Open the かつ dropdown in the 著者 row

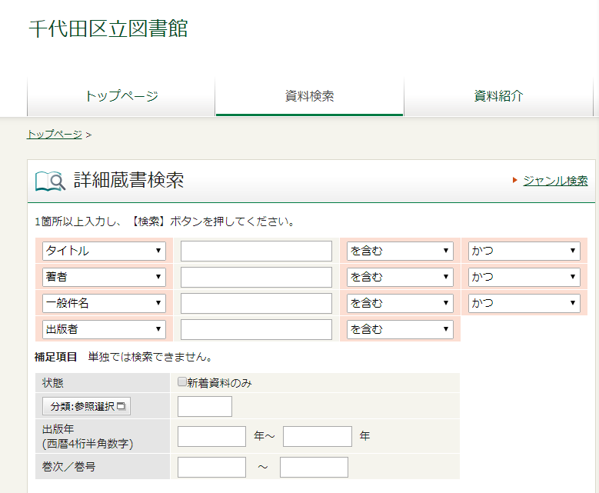(x=524, y=277)
